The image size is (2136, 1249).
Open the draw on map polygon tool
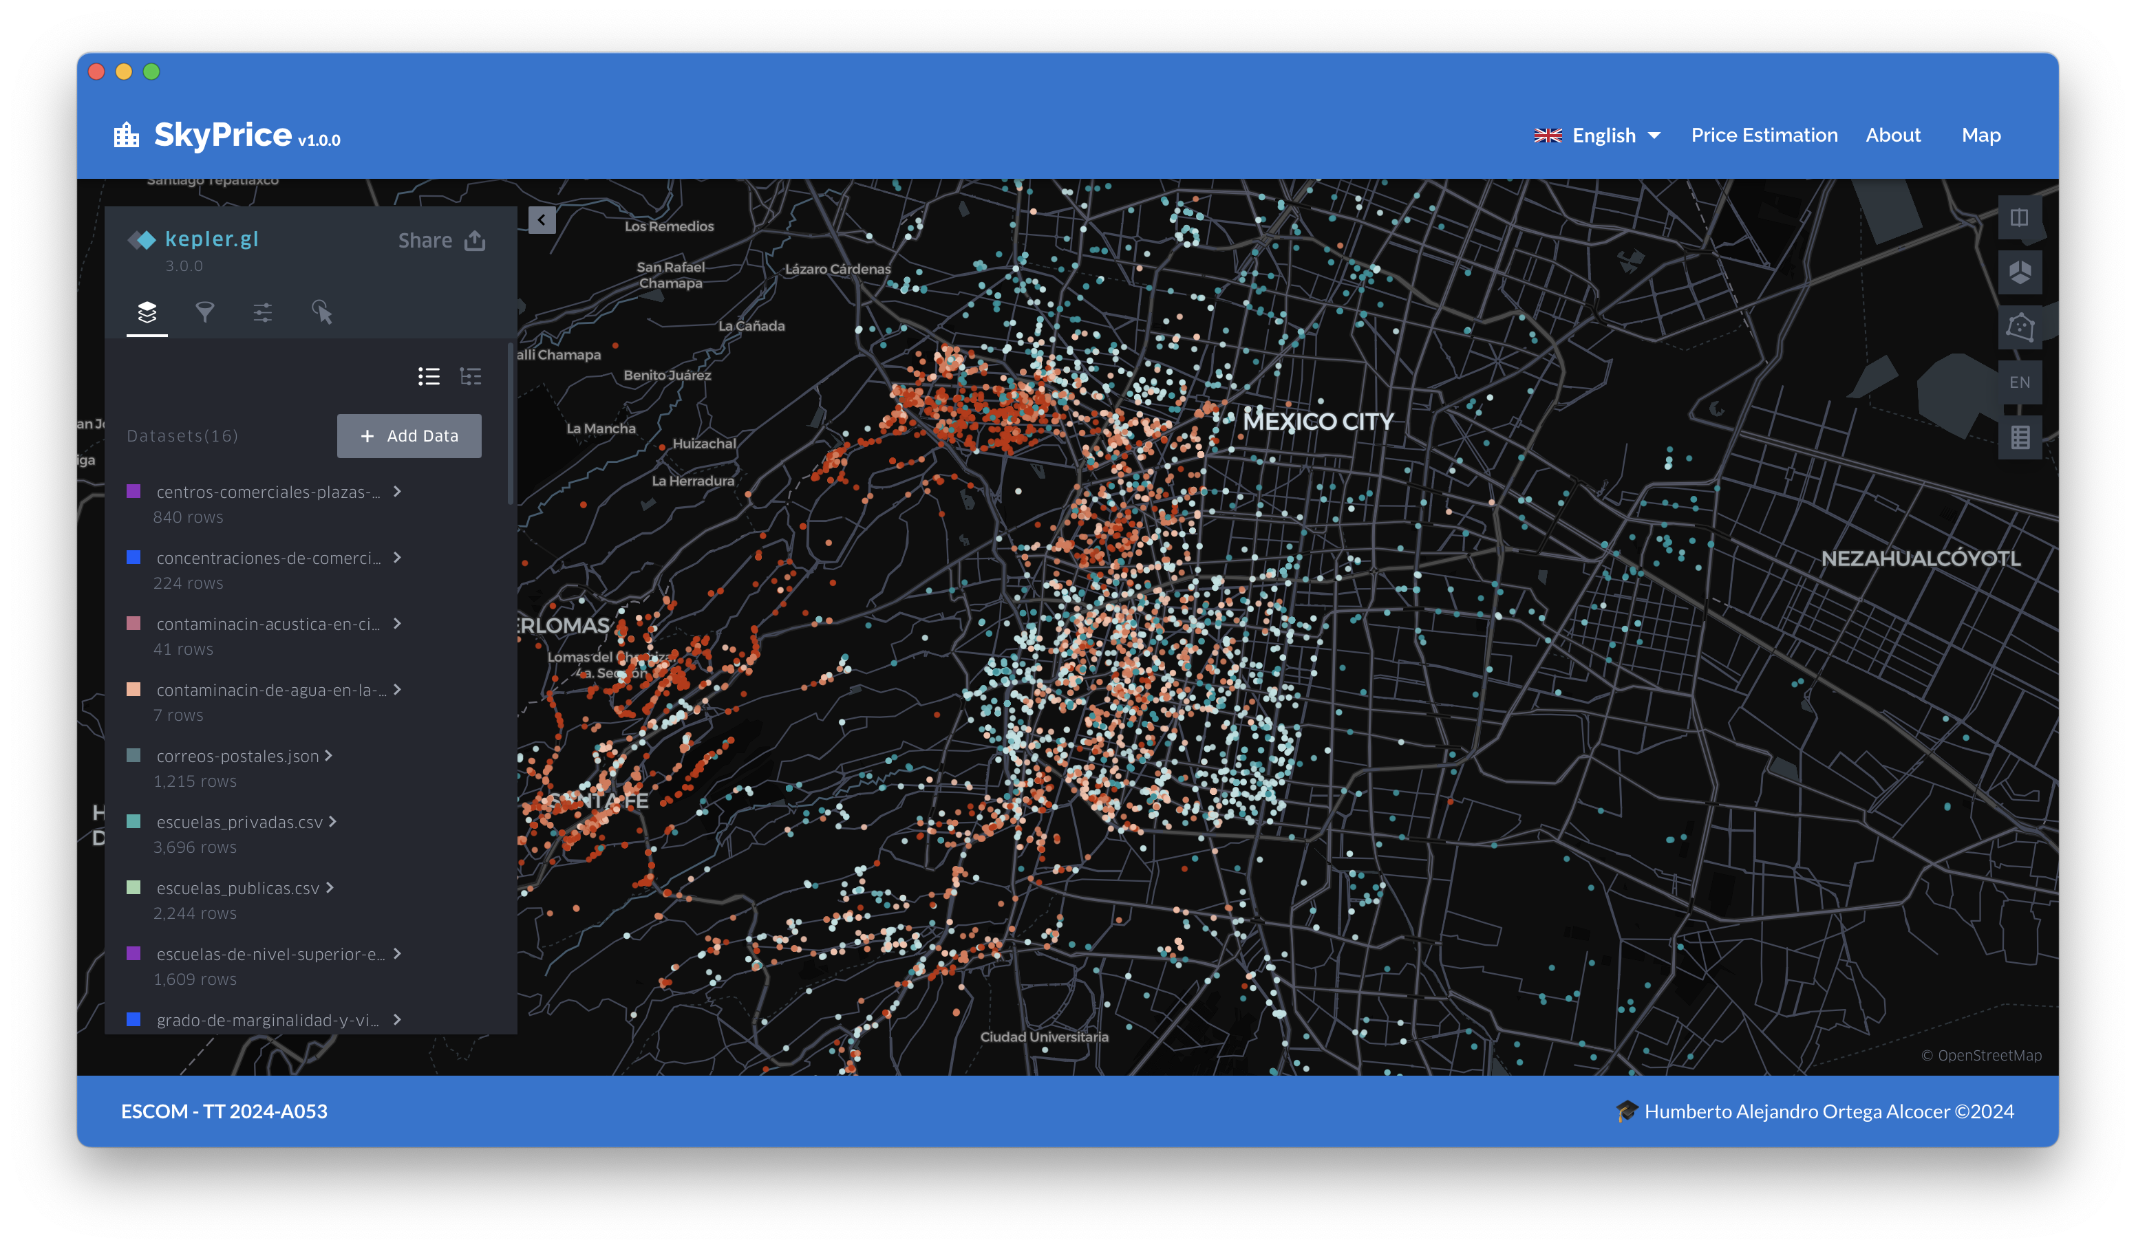2019,327
